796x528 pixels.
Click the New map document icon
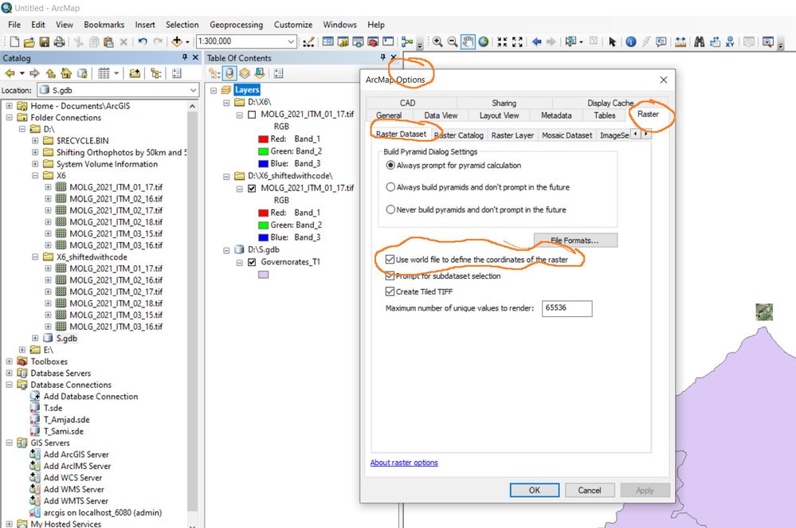14,41
